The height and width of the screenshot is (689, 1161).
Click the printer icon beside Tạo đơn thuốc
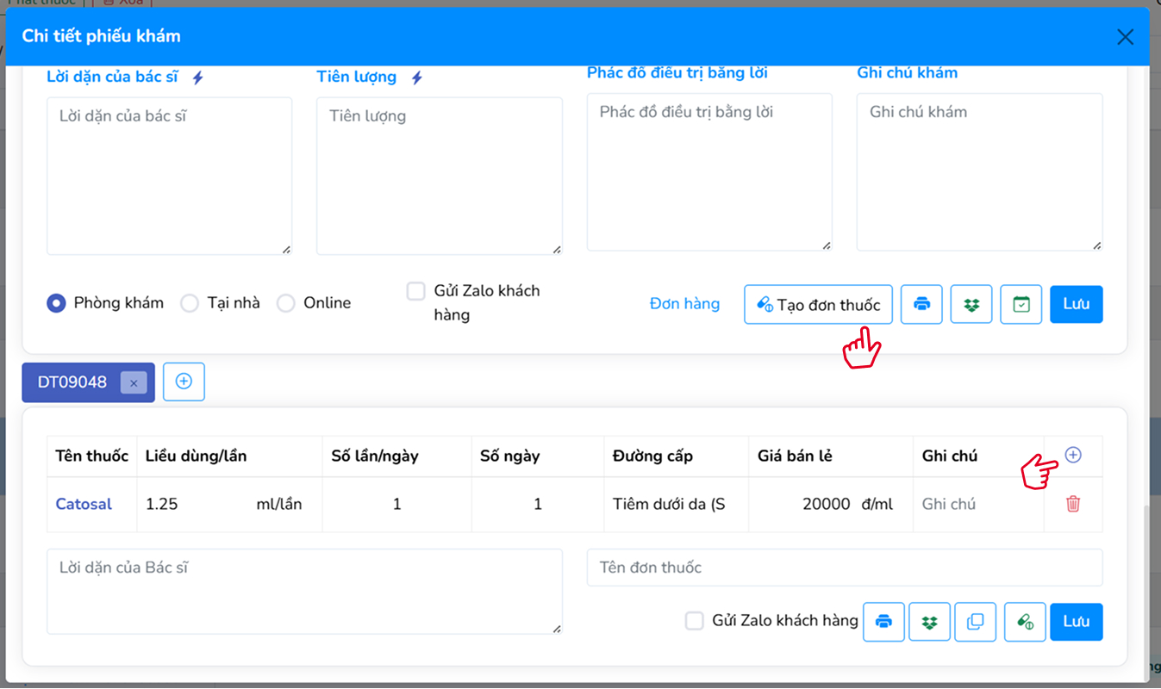coord(921,304)
